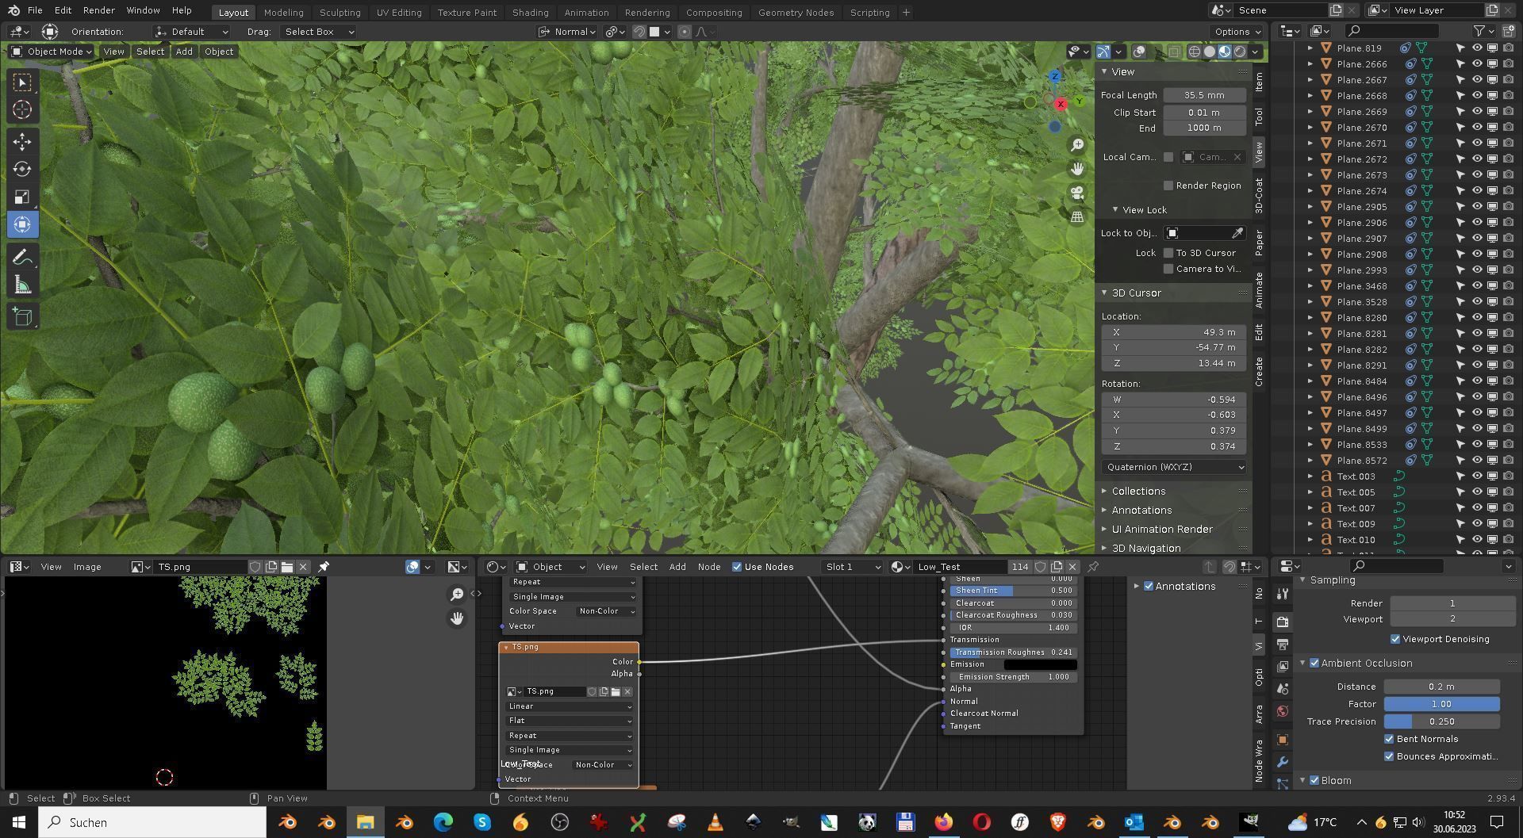Open Output properties tab icon
The height and width of the screenshot is (838, 1523).
[1283, 645]
